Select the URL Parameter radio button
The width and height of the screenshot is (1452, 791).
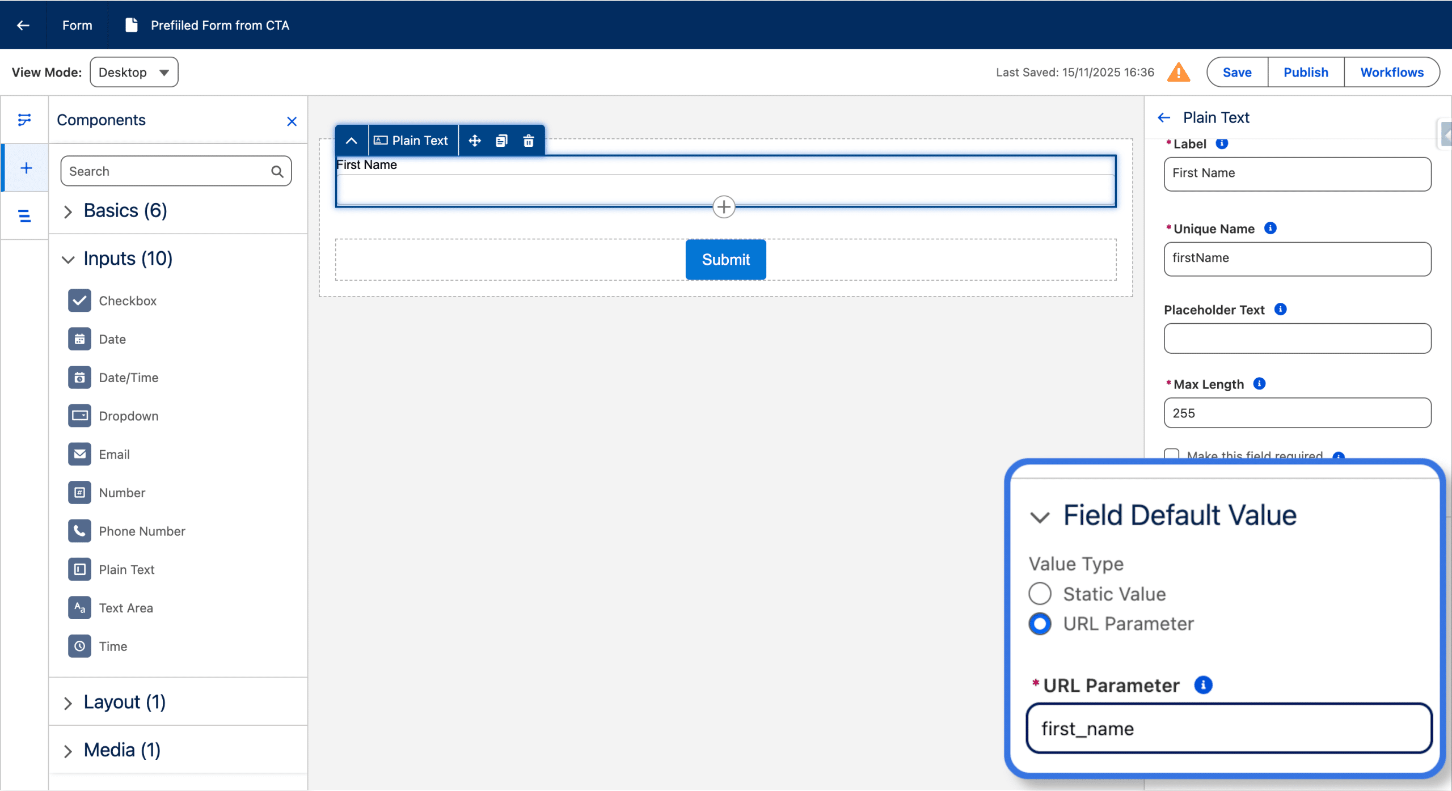[1040, 624]
